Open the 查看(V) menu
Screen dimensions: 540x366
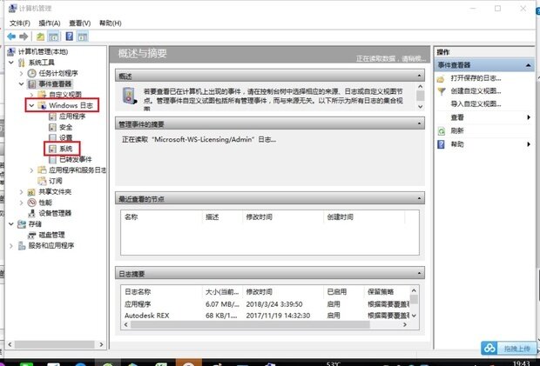(x=79, y=23)
